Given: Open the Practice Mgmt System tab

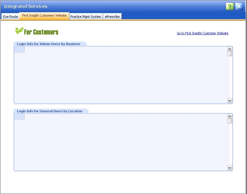Looking at the screenshot, I should [x=86, y=17].
